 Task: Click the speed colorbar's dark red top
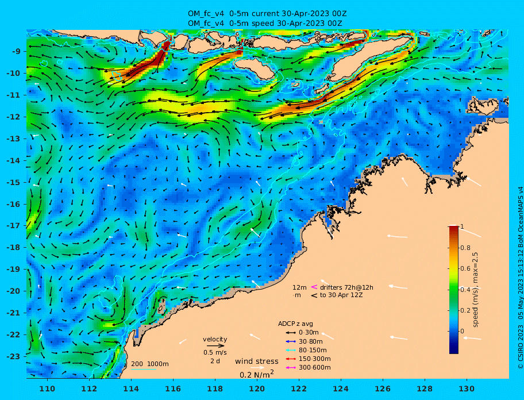click(454, 228)
